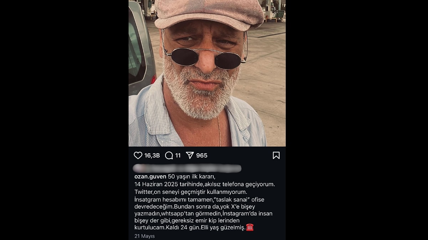Click the gold necklace chain in photo

pyautogui.click(x=219, y=132)
